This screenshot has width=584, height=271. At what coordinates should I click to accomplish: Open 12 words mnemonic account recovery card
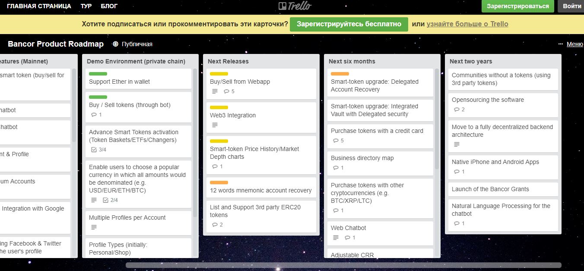tap(261, 188)
